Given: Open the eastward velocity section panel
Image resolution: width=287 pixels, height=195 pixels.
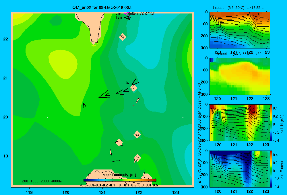Looking at the screenshot, I should click(240, 169).
